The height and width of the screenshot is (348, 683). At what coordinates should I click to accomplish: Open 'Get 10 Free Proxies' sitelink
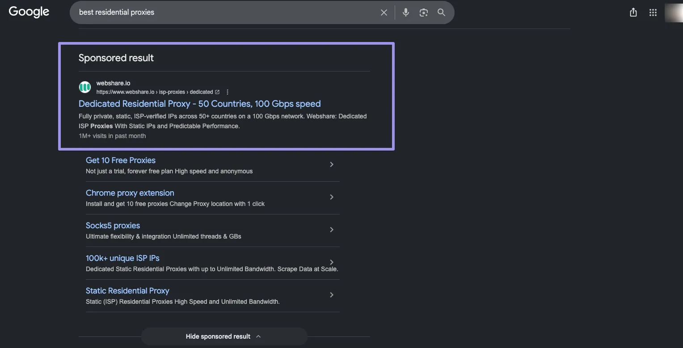pyautogui.click(x=121, y=160)
